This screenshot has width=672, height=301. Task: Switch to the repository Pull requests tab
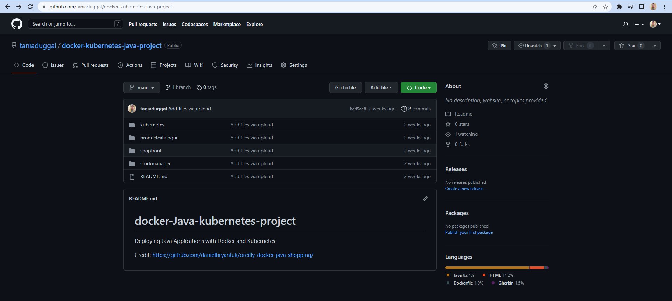click(x=91, y=65)
